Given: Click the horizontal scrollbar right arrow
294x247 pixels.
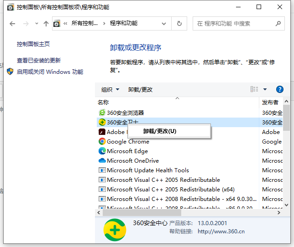Looking at the screenshot, I should (279, 212).
